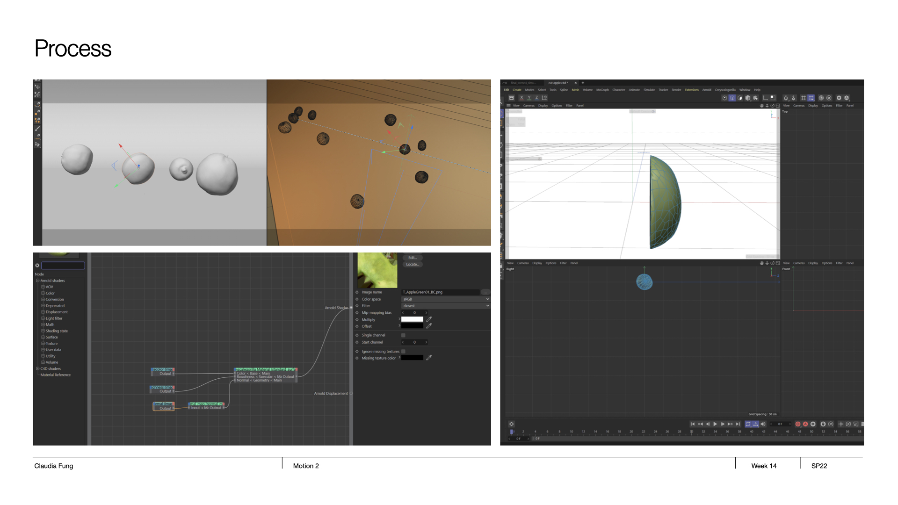Click the node search input field

point(63,266)
